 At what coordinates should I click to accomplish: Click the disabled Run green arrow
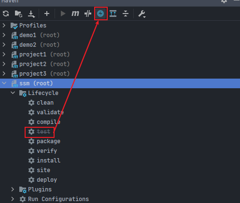click(x=63, y=14)
